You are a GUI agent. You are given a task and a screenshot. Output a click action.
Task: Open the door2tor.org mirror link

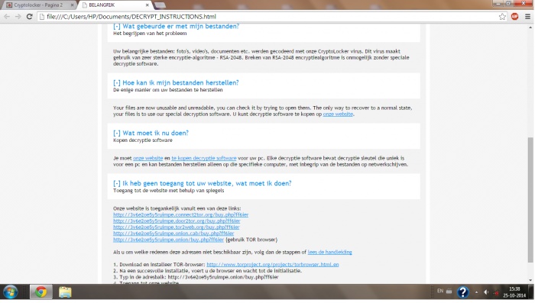(177, 221)
